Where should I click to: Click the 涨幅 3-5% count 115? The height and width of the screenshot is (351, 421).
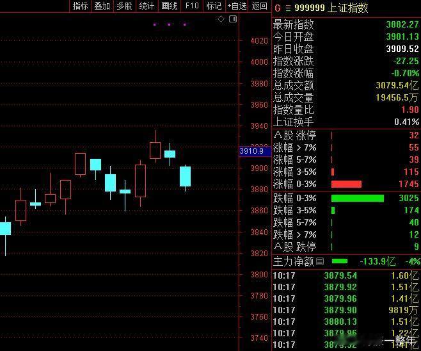(411, 172)
